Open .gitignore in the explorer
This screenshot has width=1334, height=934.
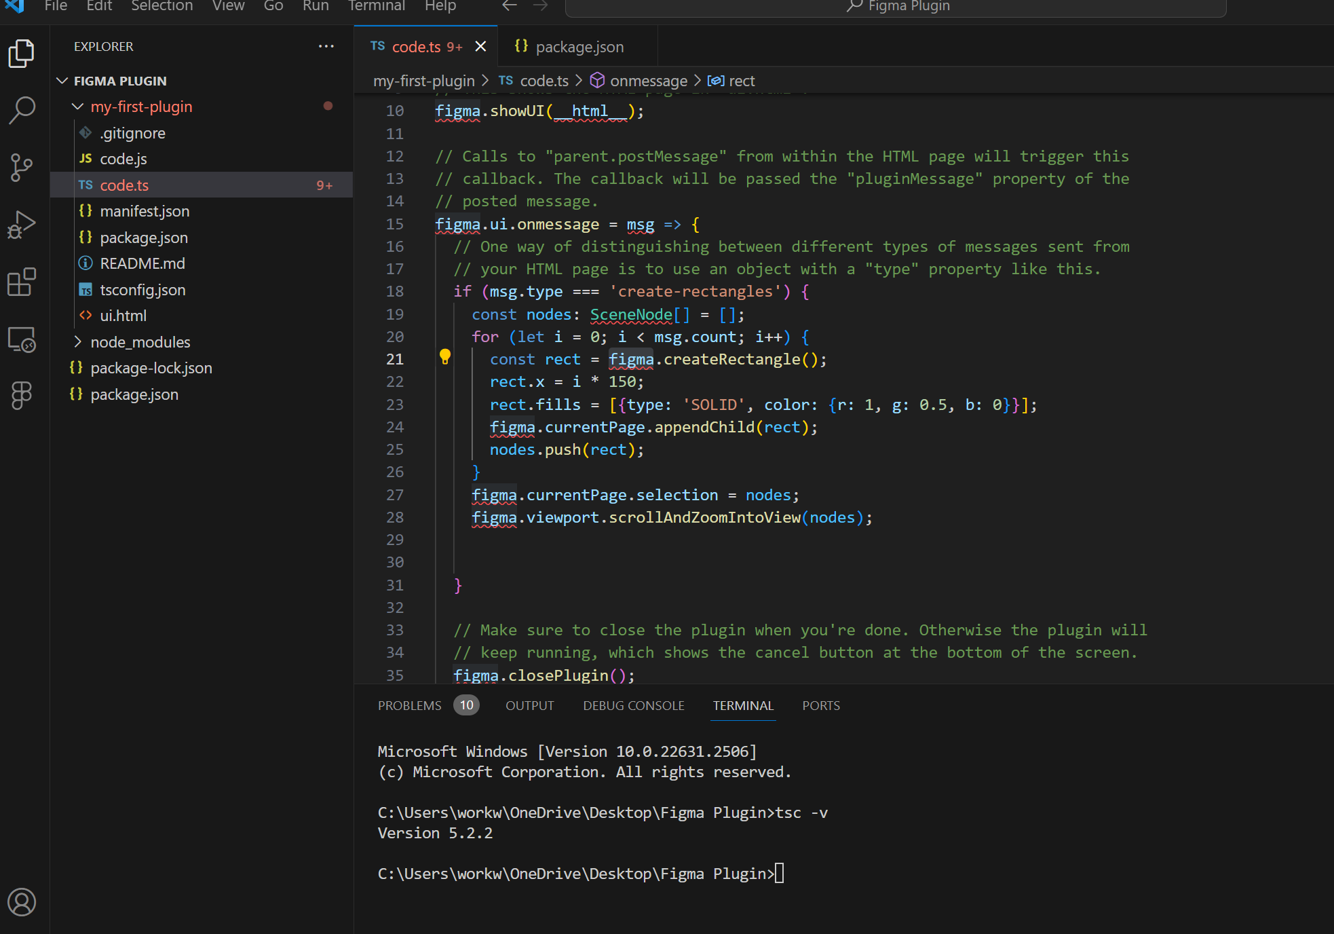tap(132, 133)
